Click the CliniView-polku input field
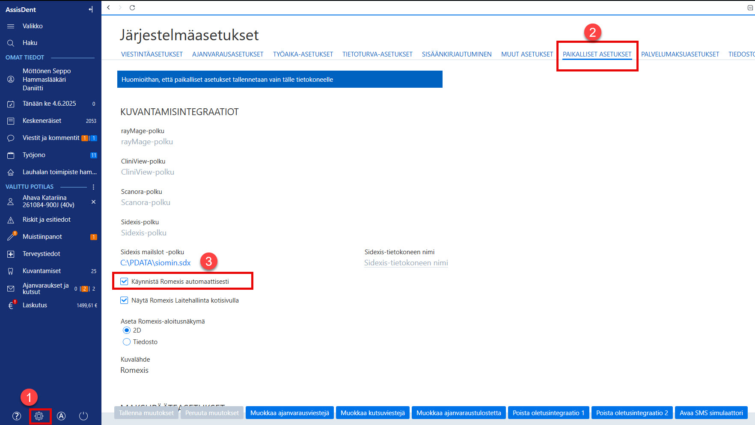755x425 pixels. pos(148,172)
